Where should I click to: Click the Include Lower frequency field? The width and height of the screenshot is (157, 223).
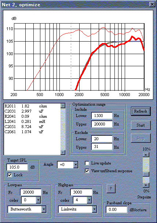102,116
